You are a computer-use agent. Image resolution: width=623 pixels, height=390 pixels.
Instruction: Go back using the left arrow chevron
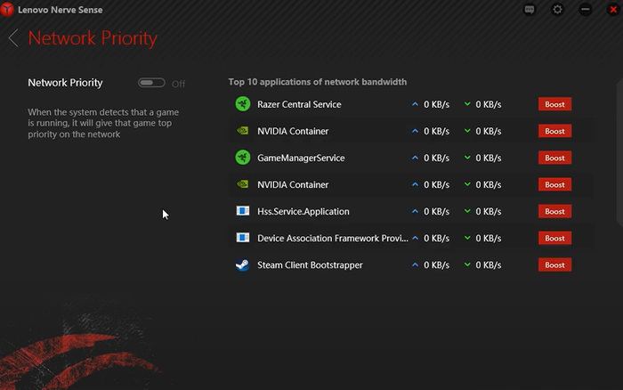tap(13, 38)
